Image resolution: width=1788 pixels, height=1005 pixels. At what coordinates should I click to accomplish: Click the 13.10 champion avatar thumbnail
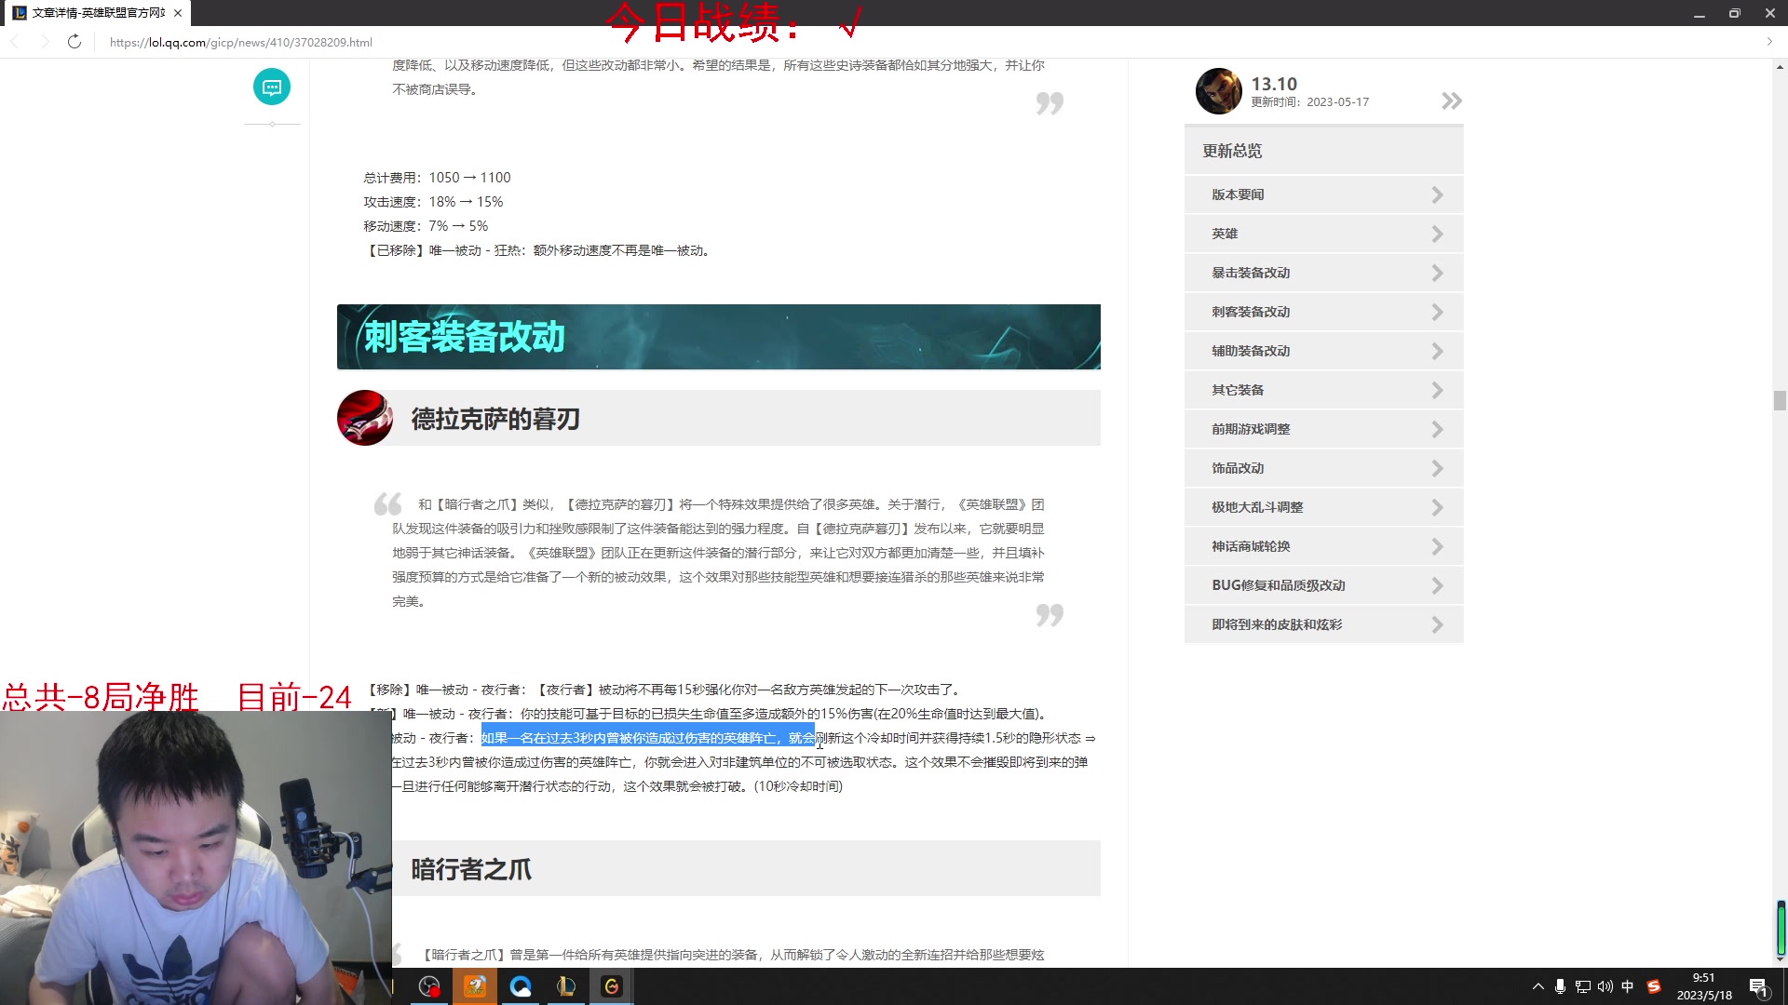1218,91
